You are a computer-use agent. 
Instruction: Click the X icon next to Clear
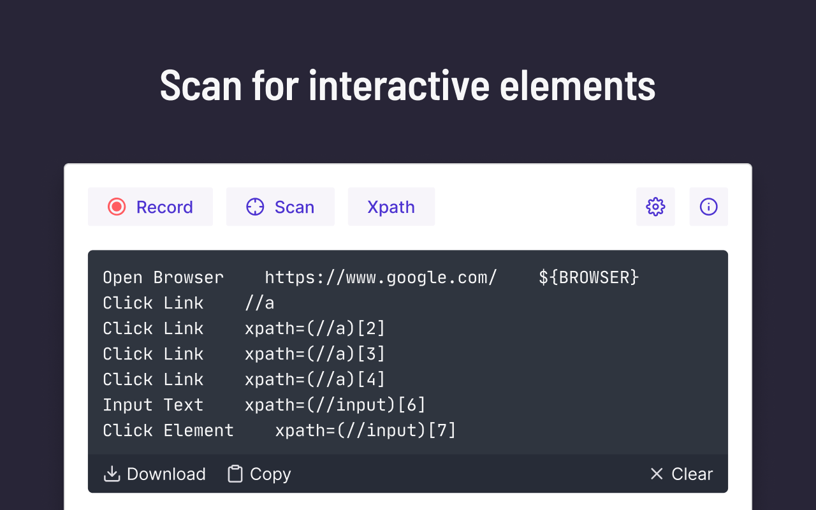point(657,474)
